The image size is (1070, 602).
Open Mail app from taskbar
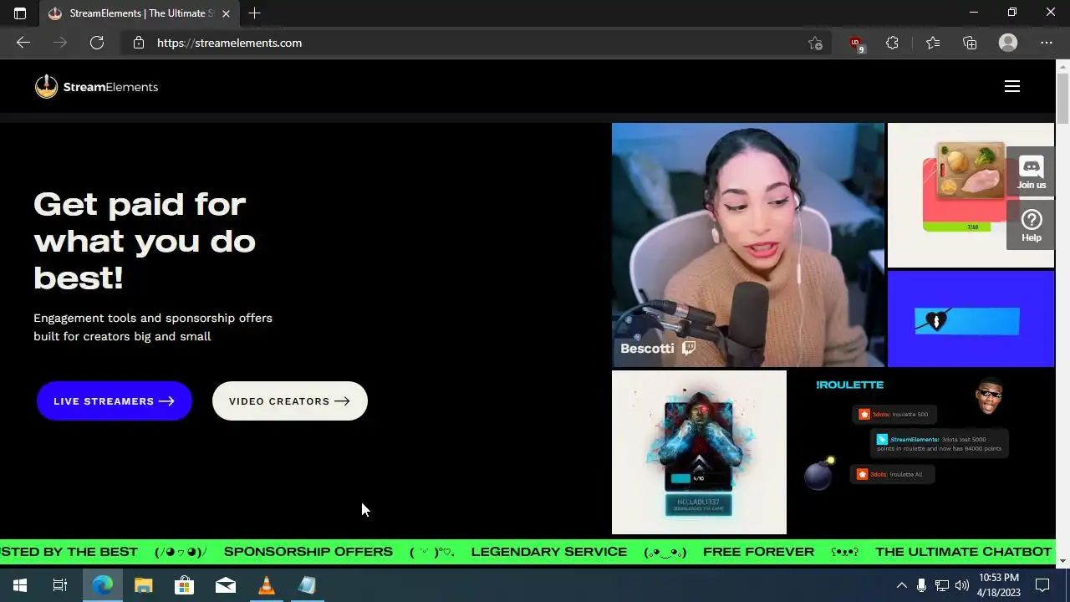coord(225,585)
